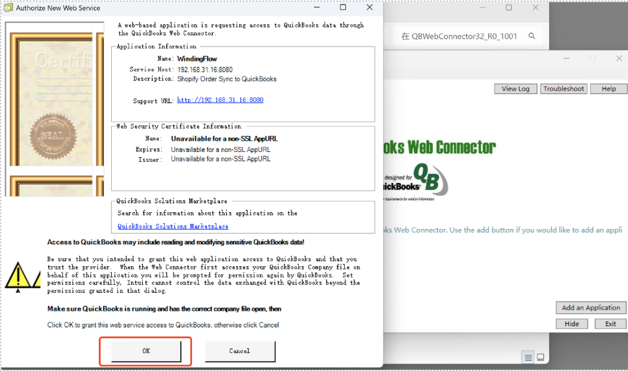Click Cancel in Authorize New Web Service dialog
This screenshot has width=628, height=371.
(x=240, y=351)
